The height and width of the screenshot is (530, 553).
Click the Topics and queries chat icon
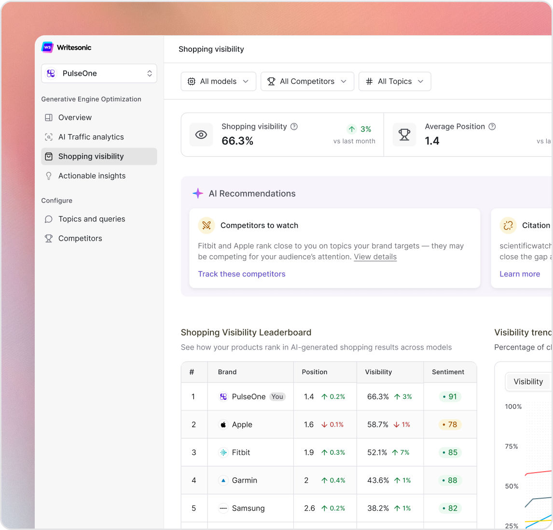(x=49, y=219)
